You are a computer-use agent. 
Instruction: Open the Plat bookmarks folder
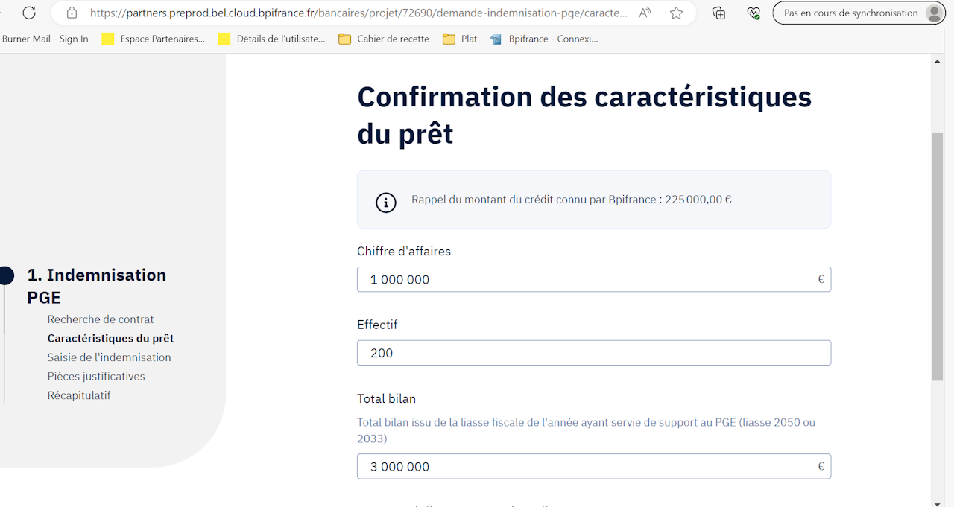click(460, 39)
